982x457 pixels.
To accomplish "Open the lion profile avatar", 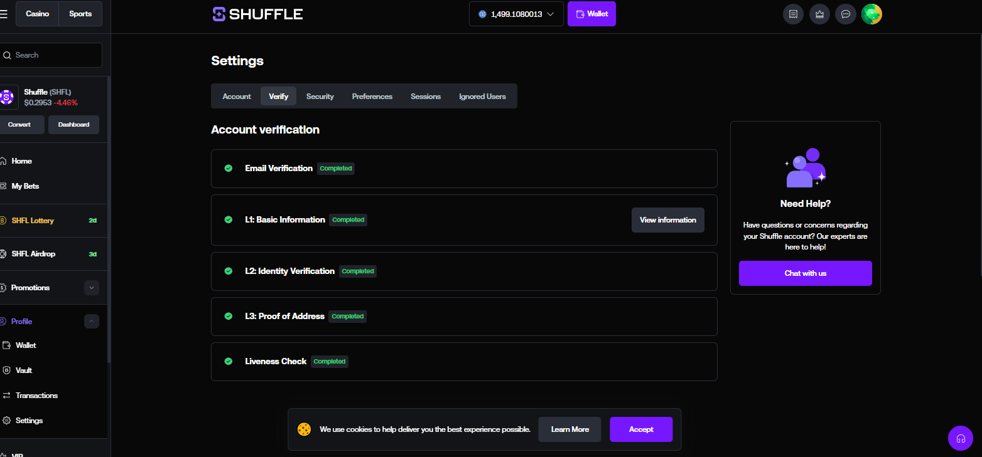I will tap(872, 14).
